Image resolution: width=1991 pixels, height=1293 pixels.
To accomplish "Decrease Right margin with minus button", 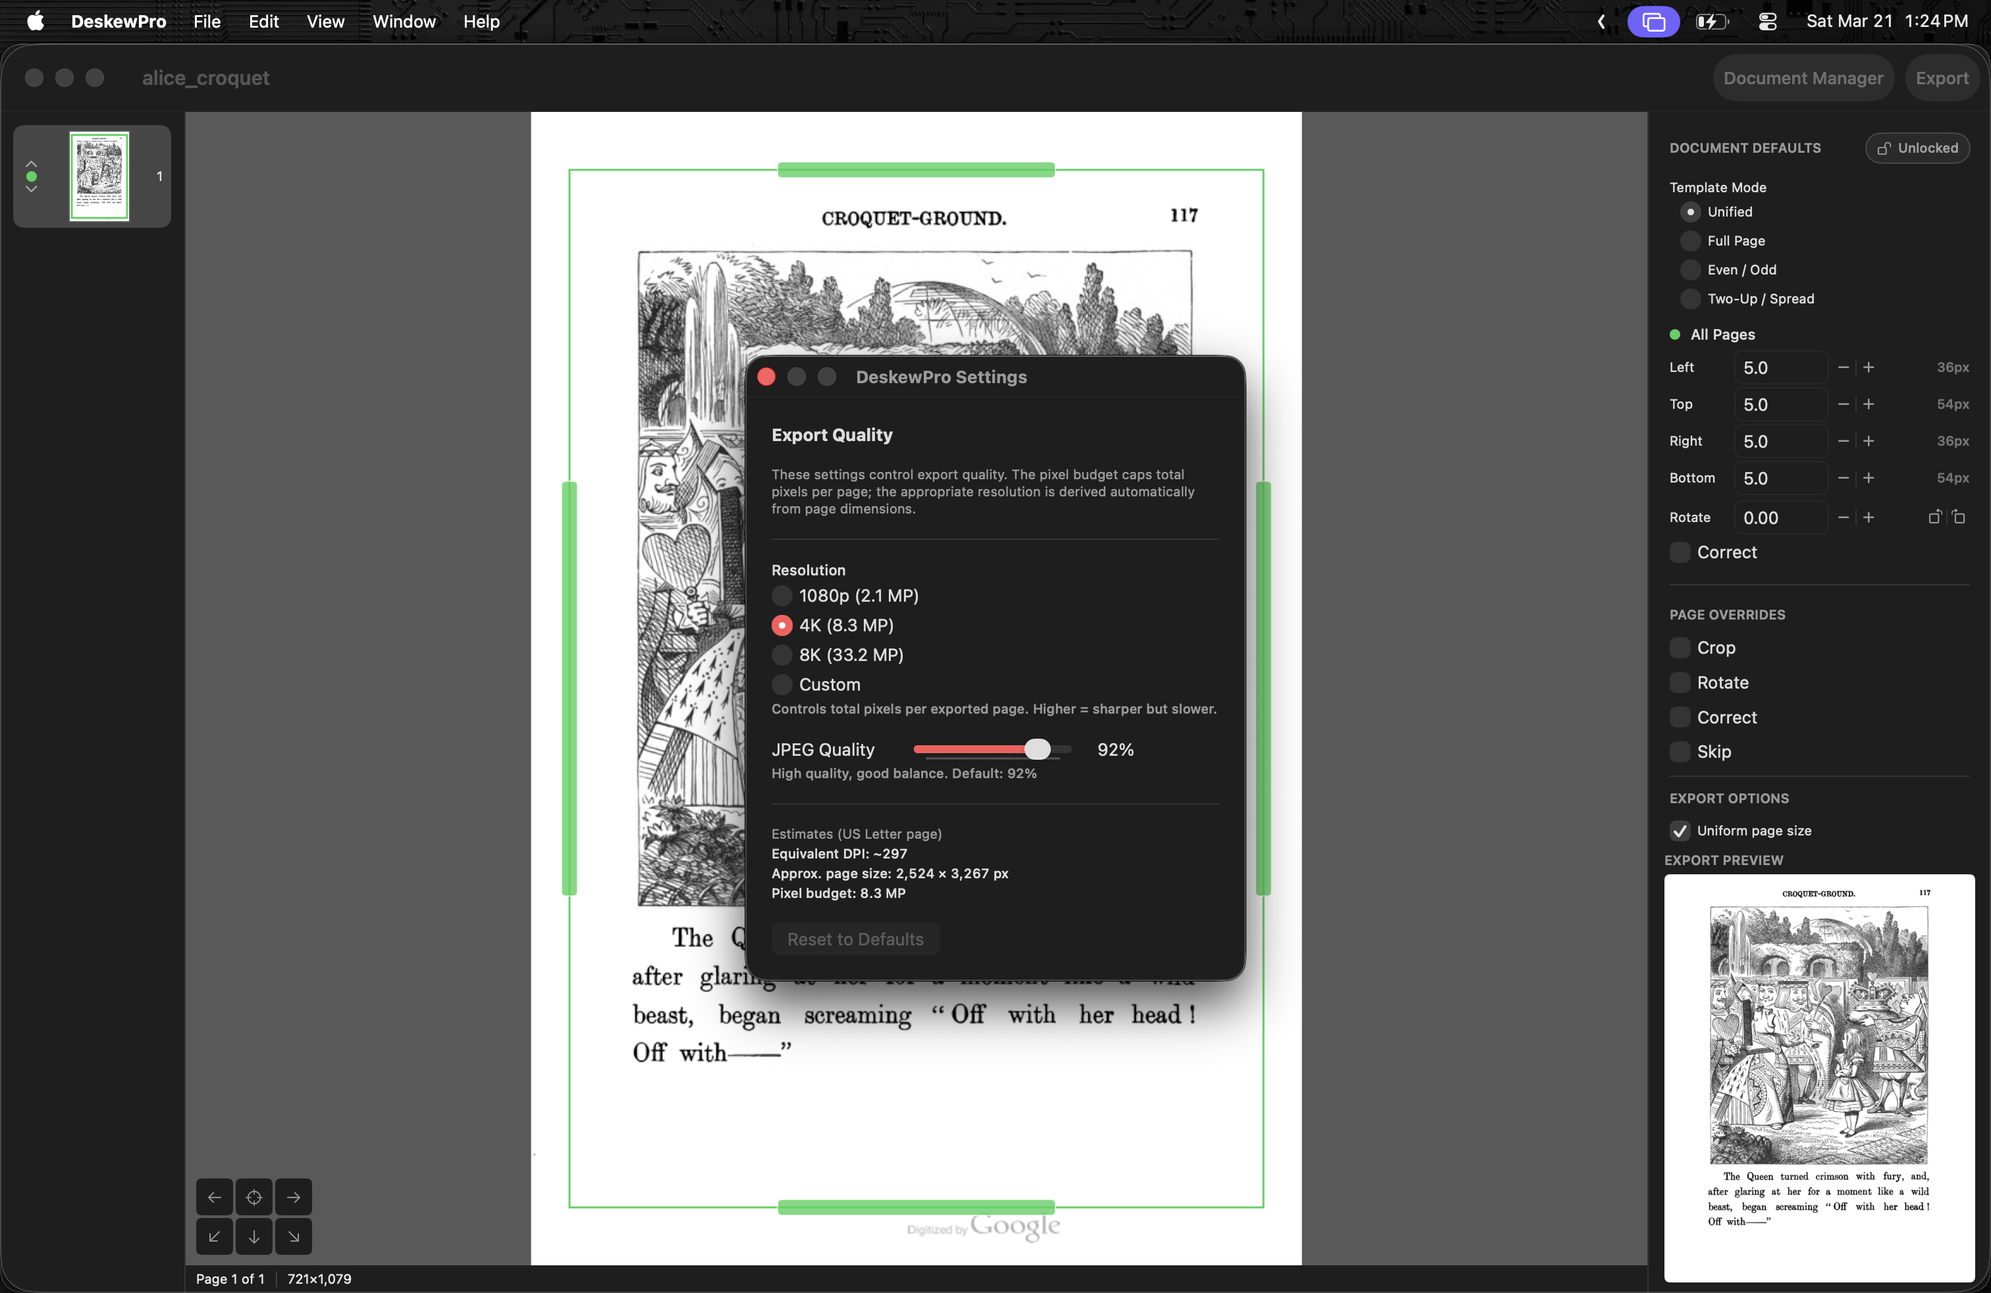I will click(1842, 440).
